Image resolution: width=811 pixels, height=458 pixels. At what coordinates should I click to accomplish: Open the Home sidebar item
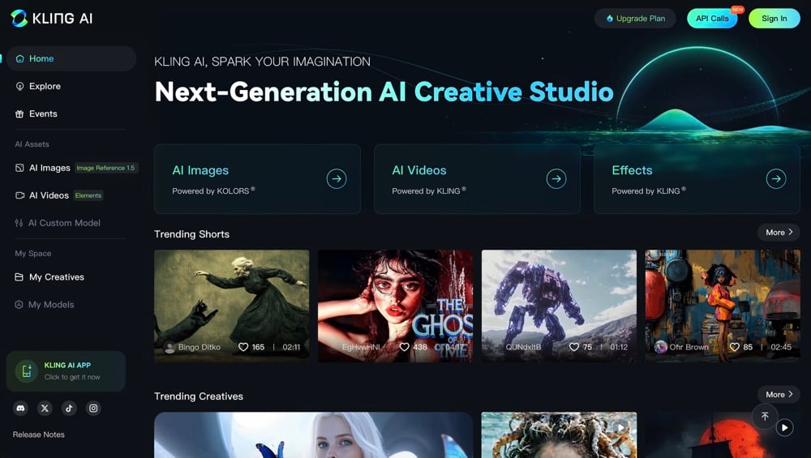[71, 58]
